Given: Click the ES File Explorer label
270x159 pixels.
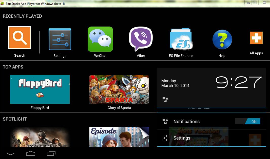Looking at the screenshot, I should 181,56.
